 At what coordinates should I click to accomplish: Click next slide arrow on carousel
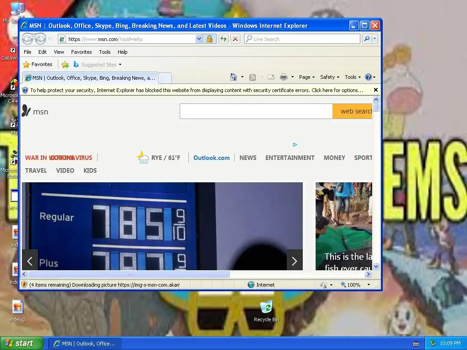295,261
